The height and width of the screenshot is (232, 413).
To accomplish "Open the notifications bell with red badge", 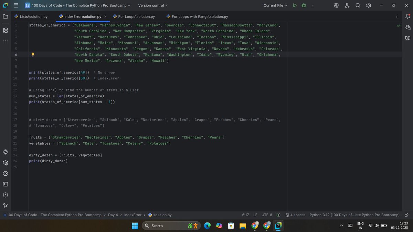I will pyautogui.click(x=407, y=16).
